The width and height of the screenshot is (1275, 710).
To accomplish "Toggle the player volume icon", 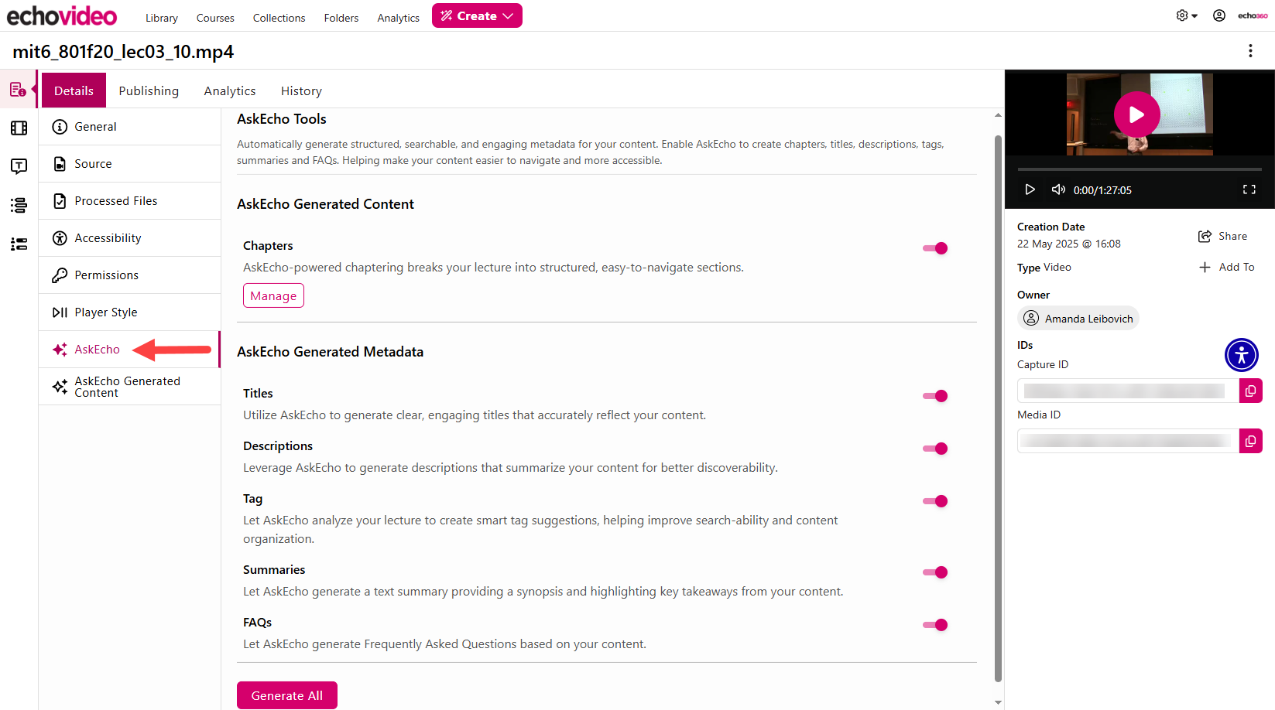I will tap(1058, 189).
